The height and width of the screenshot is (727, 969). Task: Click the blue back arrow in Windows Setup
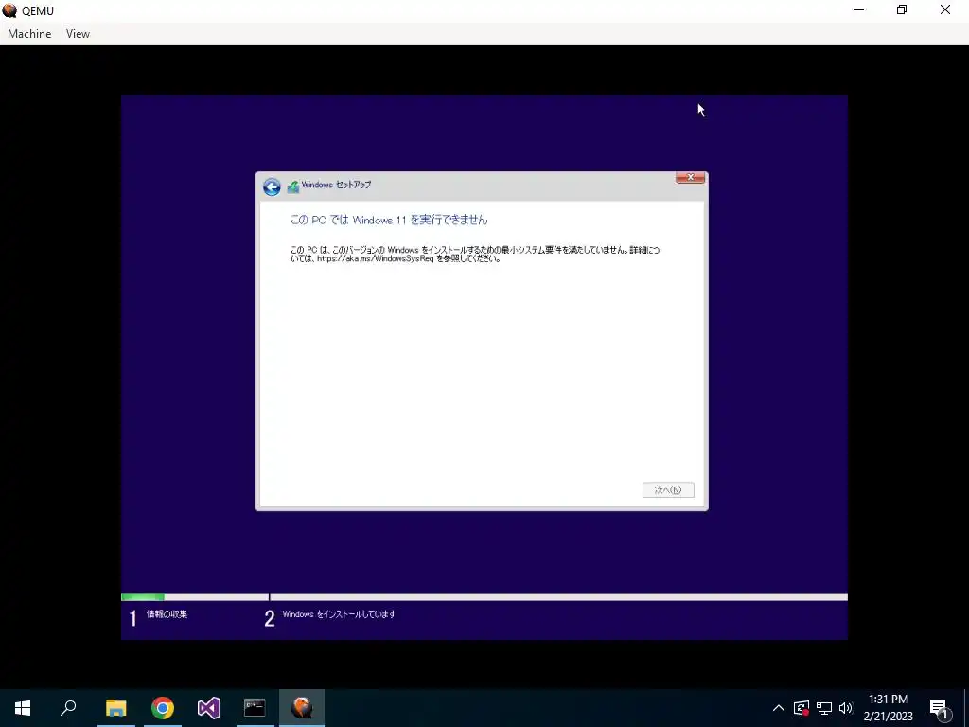(272, 186)
